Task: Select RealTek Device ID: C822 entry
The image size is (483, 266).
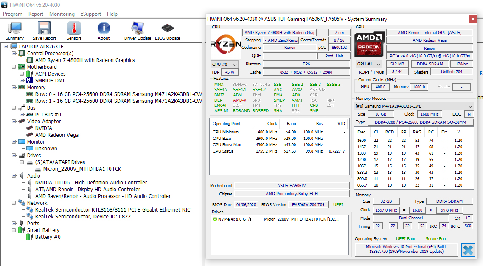Action: coord(83,216)
